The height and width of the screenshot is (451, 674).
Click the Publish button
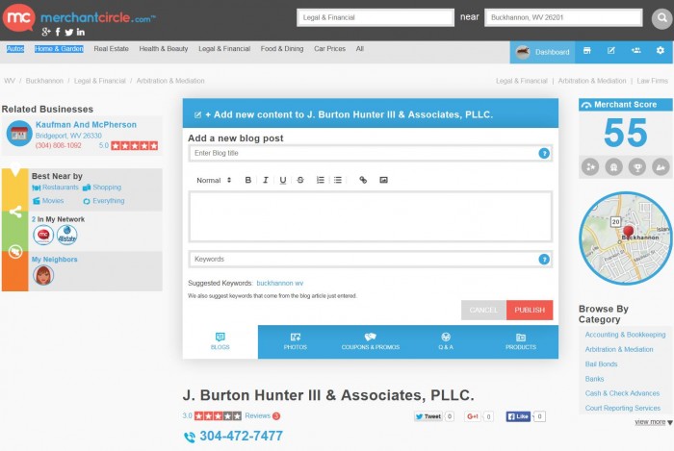click(x=530, y=310)
